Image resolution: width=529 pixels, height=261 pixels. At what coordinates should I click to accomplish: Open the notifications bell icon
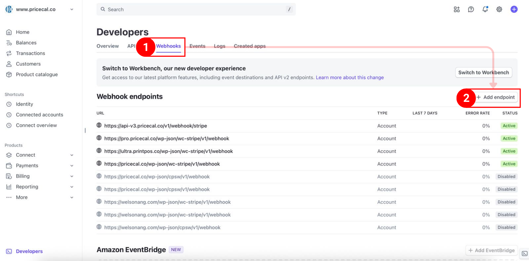point(485,9)
